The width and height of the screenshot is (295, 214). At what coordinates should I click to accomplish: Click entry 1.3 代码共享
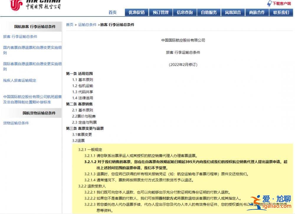click(x=82, y=92)
